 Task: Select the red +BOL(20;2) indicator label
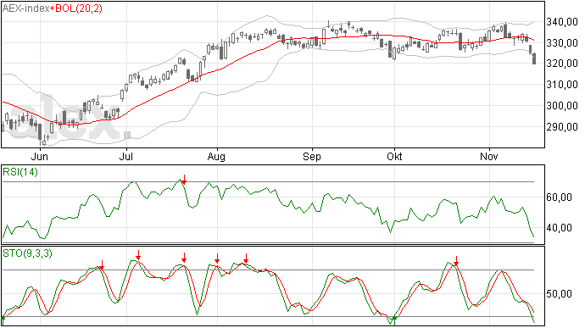76,8
